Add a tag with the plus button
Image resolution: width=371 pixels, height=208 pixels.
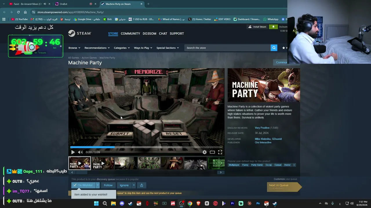(294, 165)
